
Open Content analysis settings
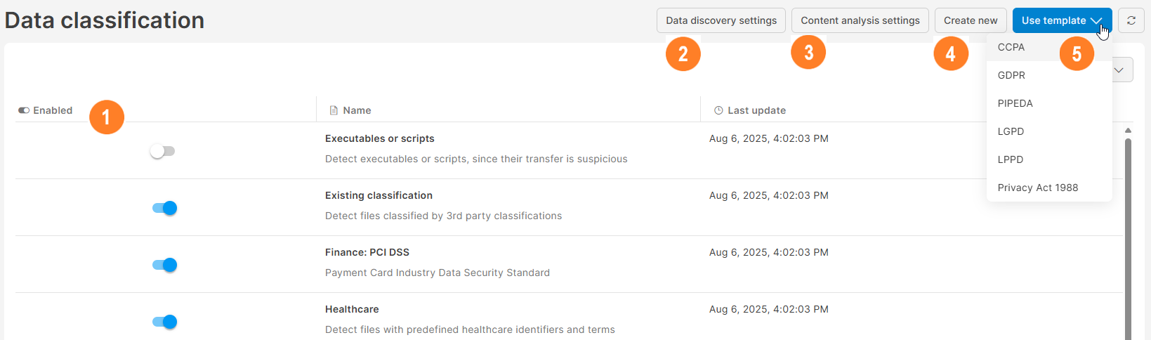[x=860, y=20]
